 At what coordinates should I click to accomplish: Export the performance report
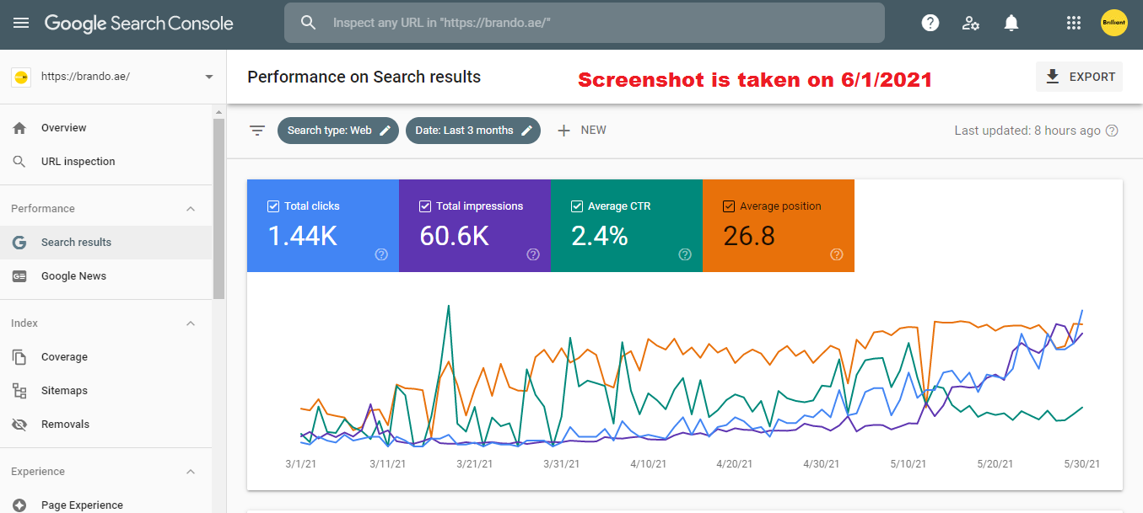point(1079,76)
